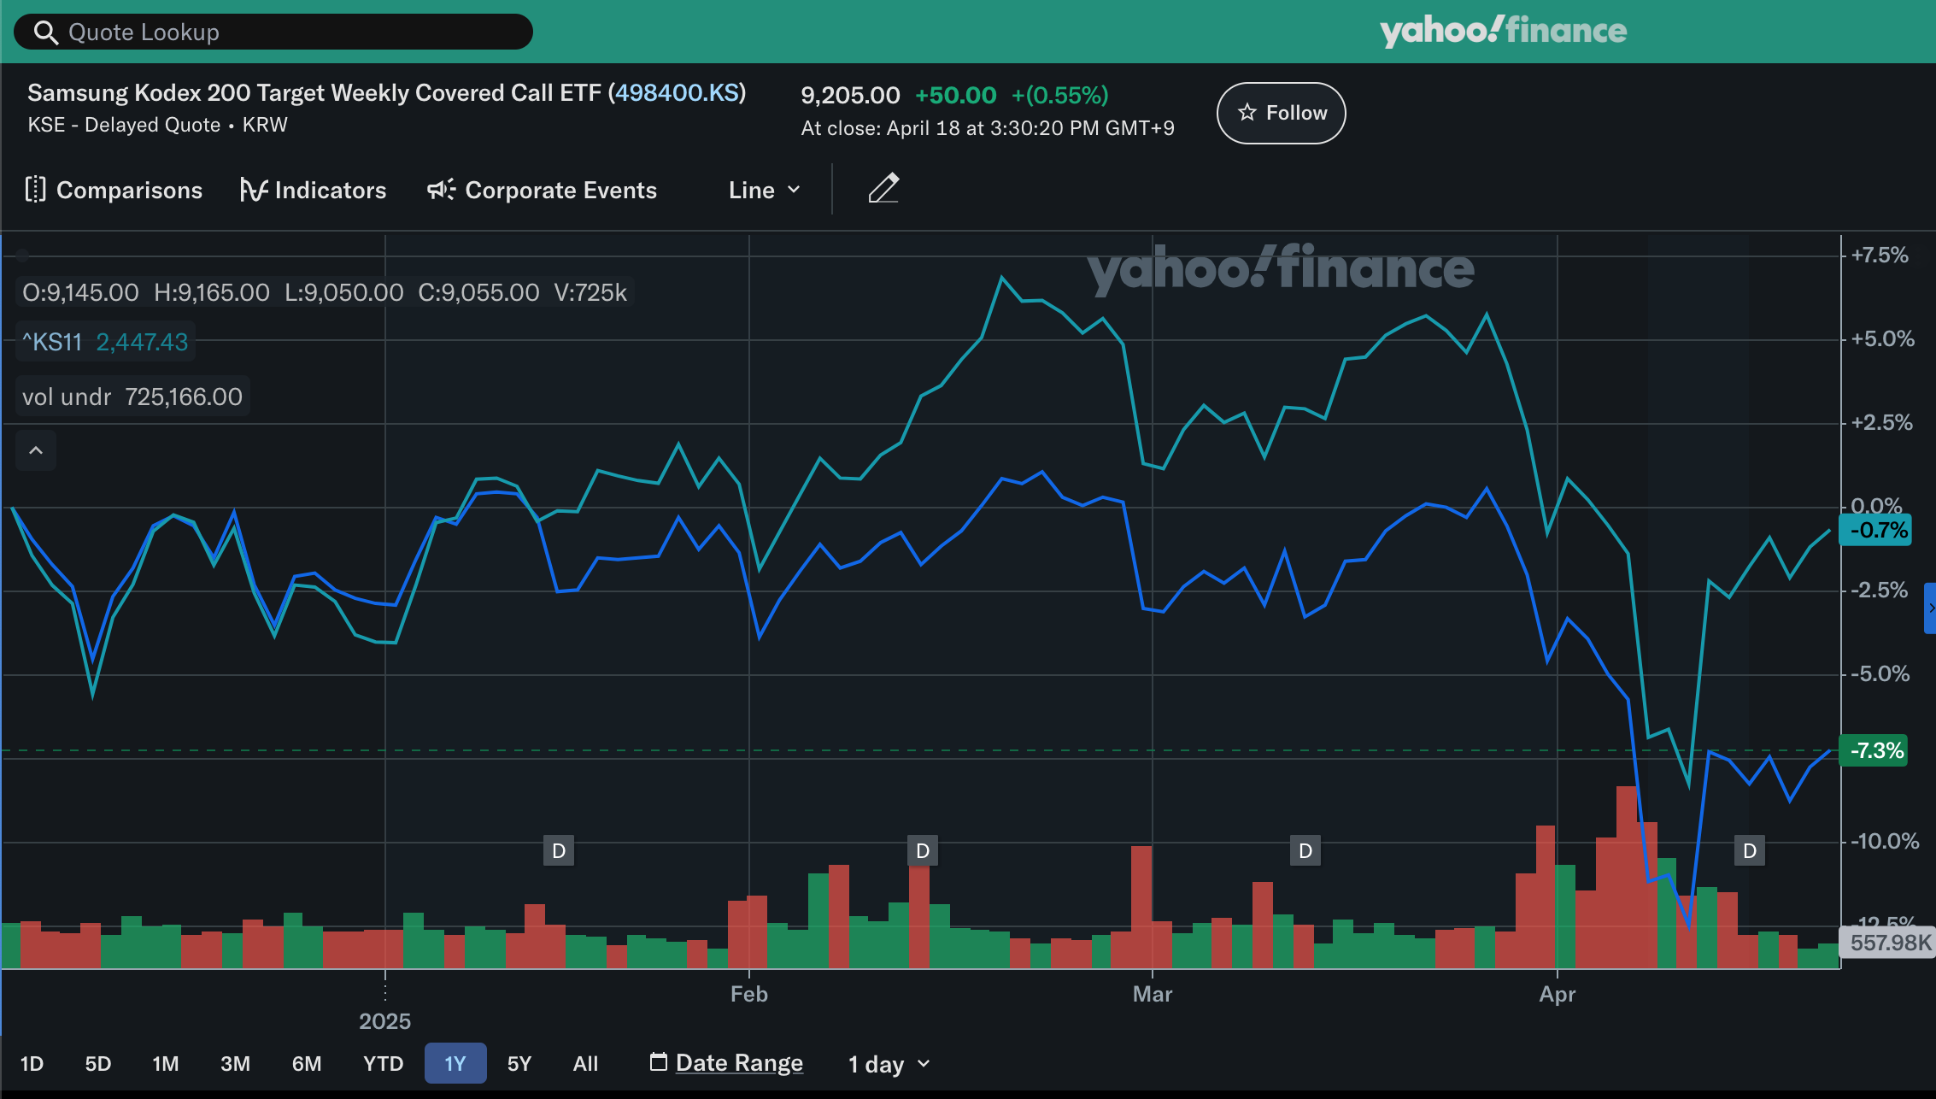Click the dividend marker in April
This screenshot has height=1099, width=1936.
(1749, 851)
